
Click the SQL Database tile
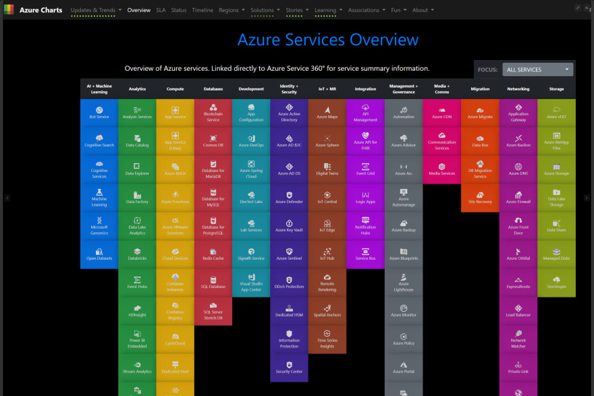pyautogui.click(x=213, y=283)
